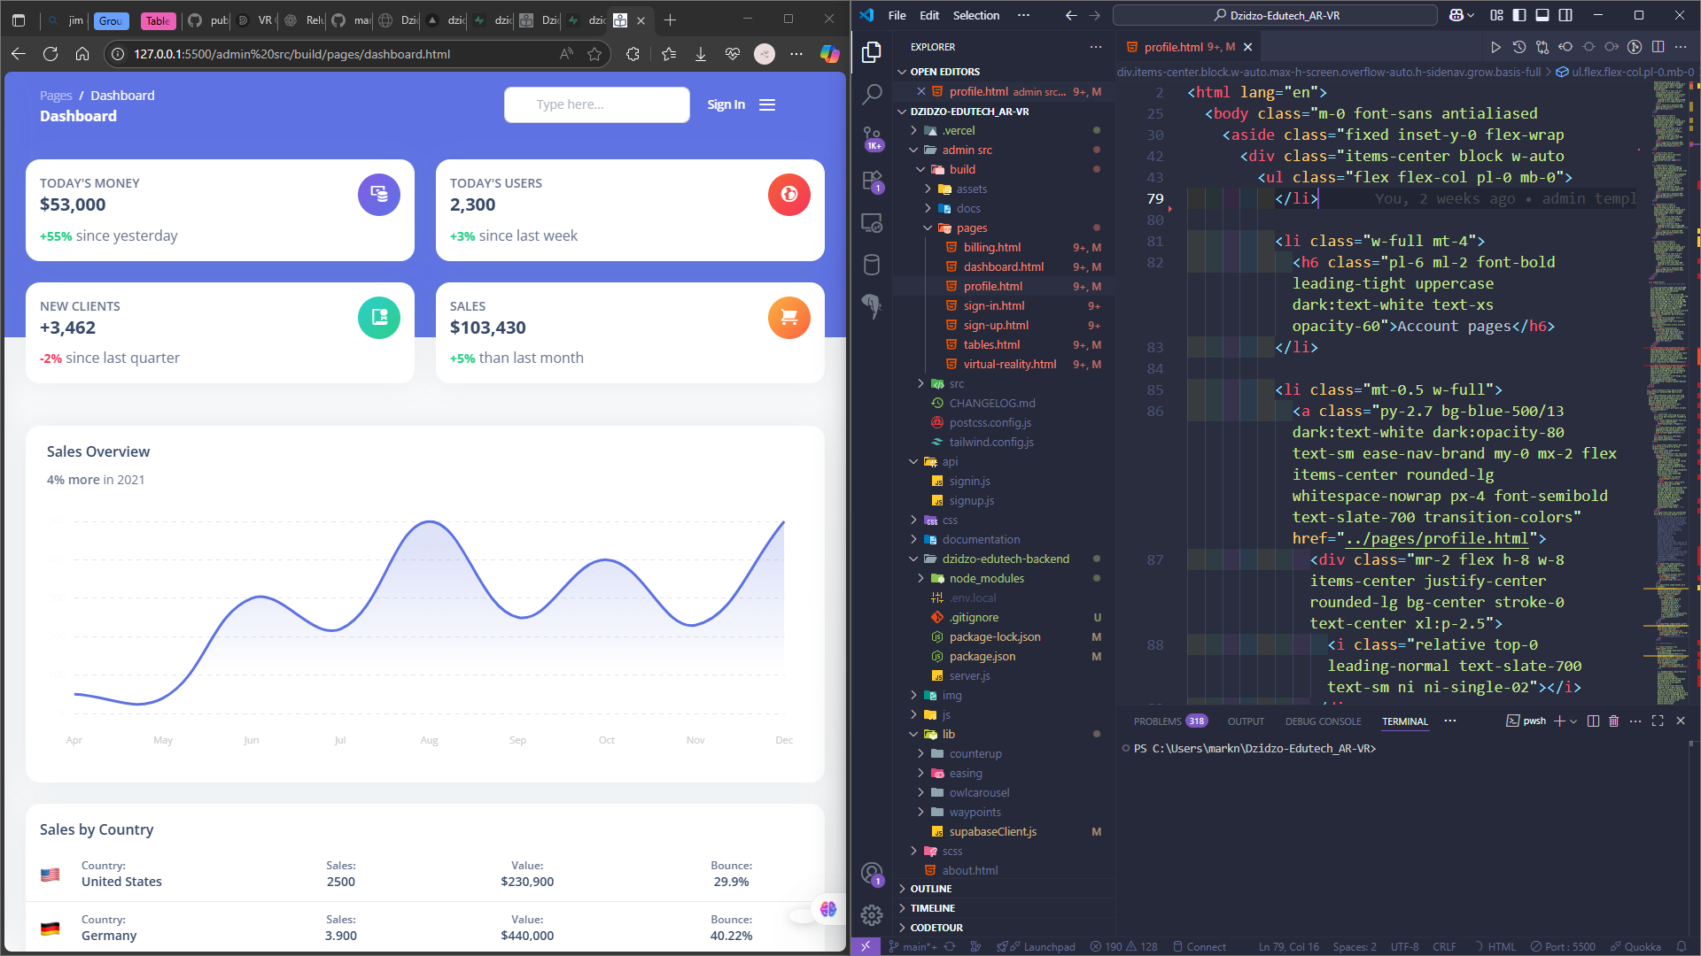
Task: Open the Selection menu
Action: 975,15
